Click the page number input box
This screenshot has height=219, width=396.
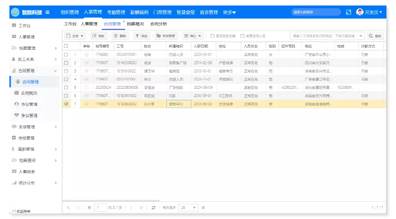(x=100, y=207)
